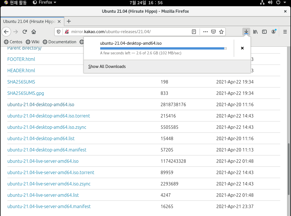The height and width of the screenshot is (216, 291).
Task: Open ubuntu-21.04-live-server-amd64.iso.zsync link
Action: 49,184
